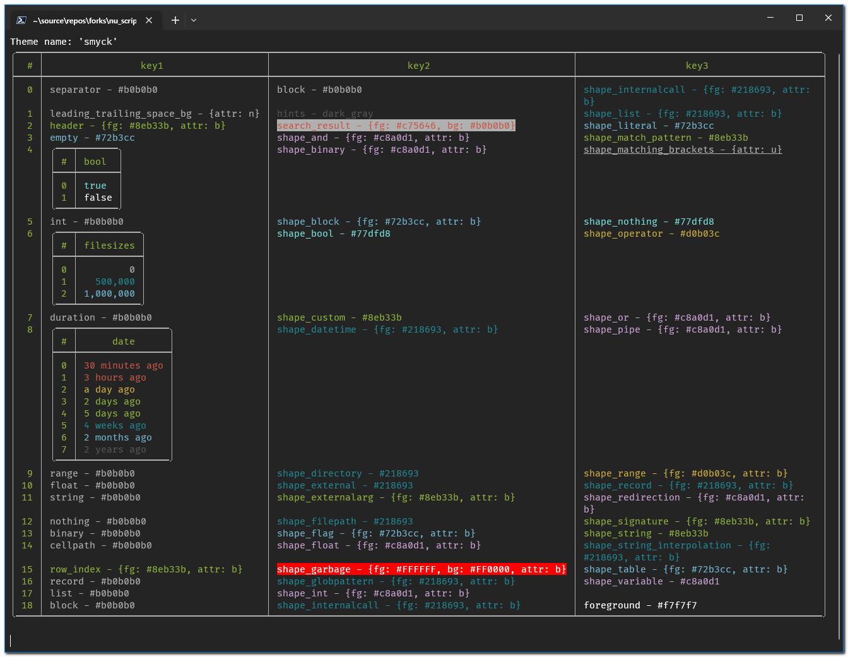The image size is (848, 657).
Task: Maximize the terminal window
Action: [799, 18]
